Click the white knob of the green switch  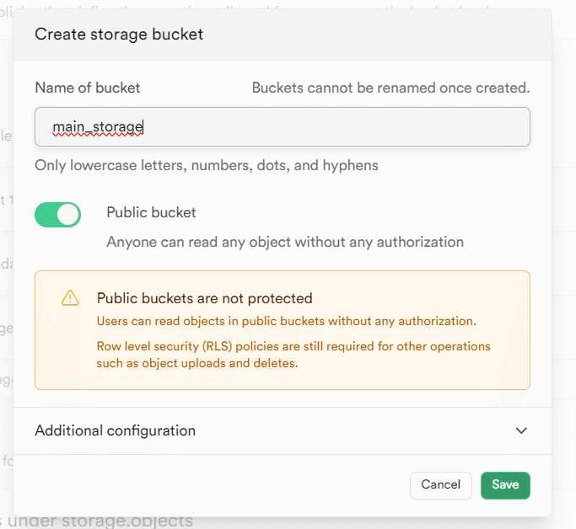68,215
